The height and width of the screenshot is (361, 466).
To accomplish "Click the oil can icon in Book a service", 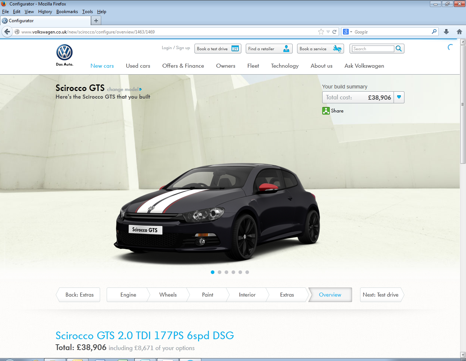I will [337, 49].
